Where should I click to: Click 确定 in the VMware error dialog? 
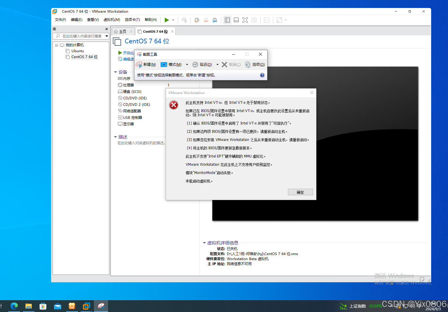click(x=300, y=192)
